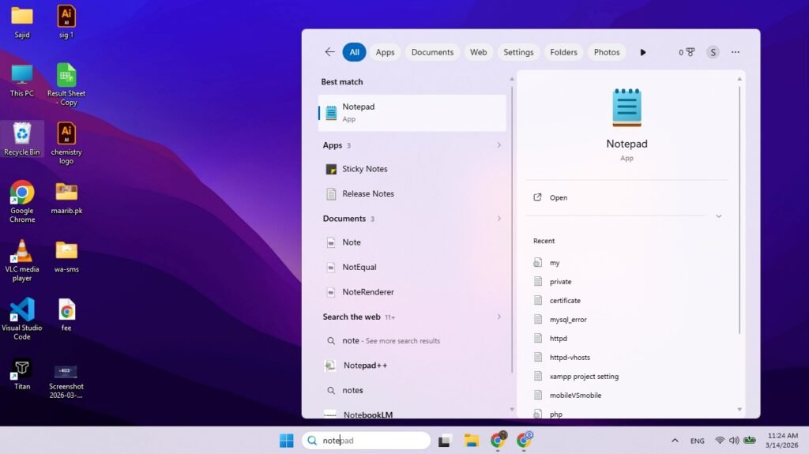Open the rewards points trophy icon
The image size is (809, 454).
coord(687,52)
